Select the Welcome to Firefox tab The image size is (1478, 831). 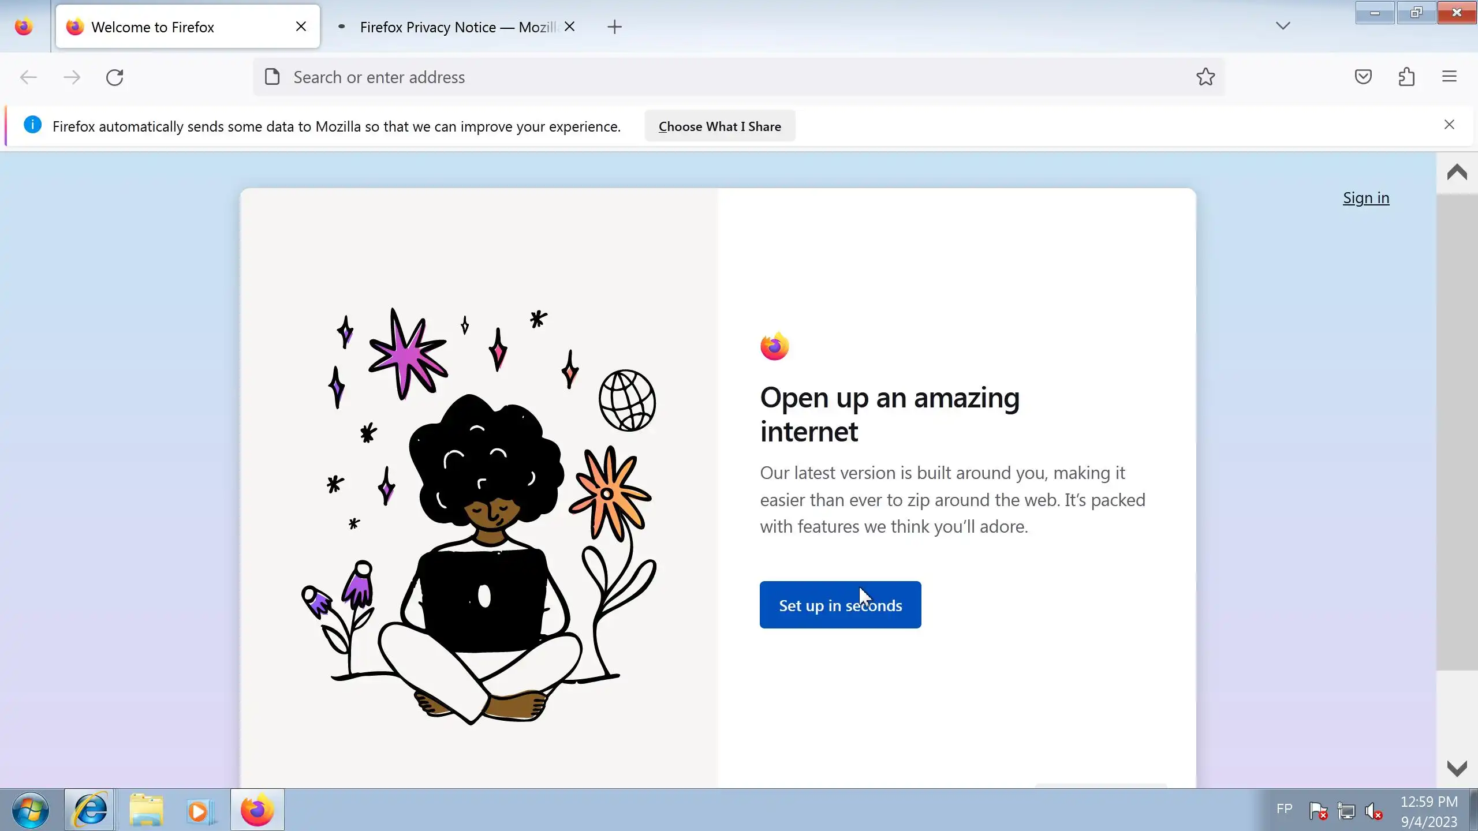click(173, 27)
